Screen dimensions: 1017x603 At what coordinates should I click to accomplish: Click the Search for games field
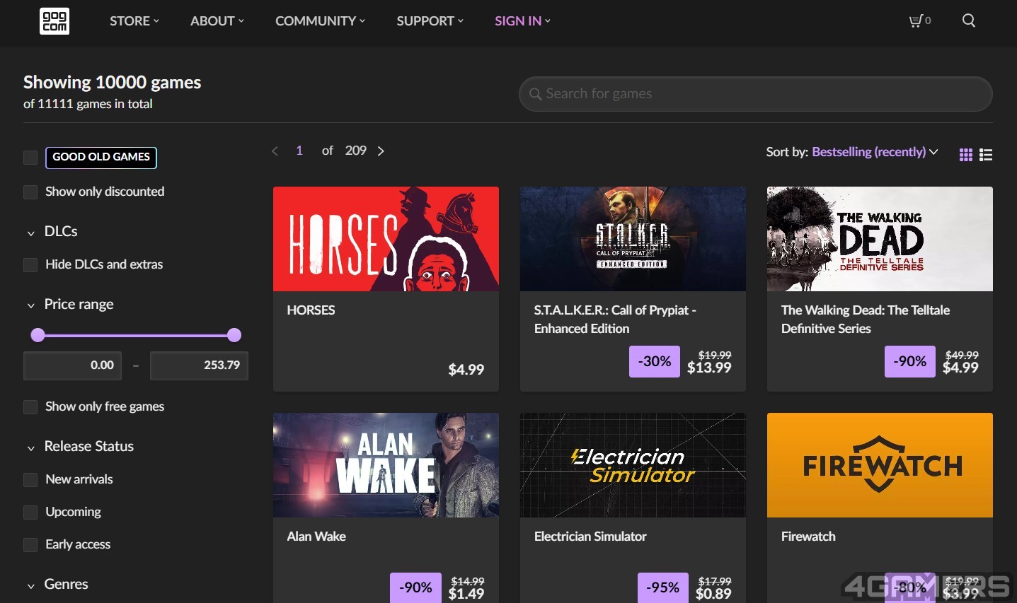coord(755,94)
